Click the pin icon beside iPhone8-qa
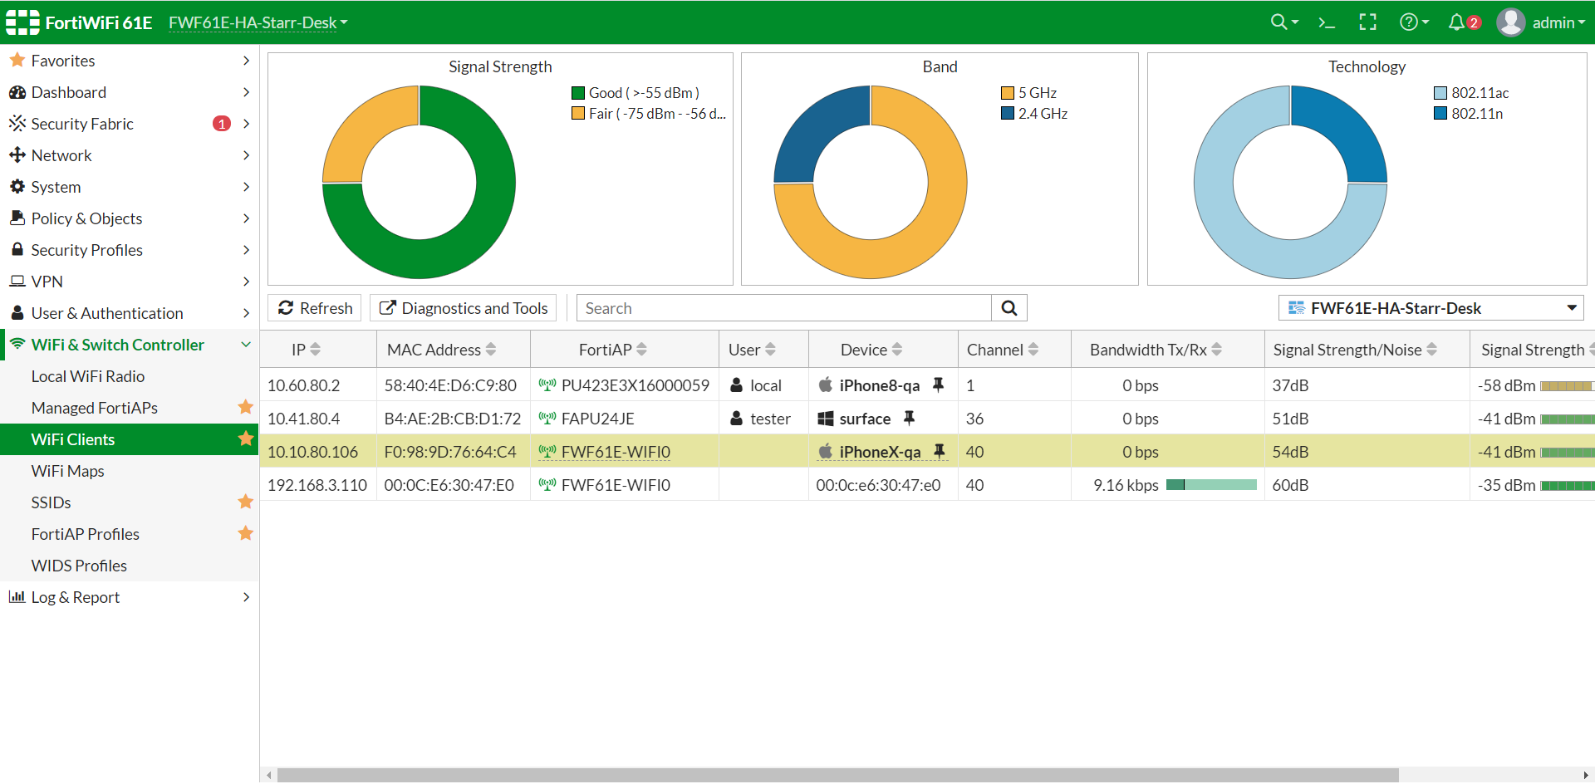Screen dimensions: 1595x784 click(938, 385)
